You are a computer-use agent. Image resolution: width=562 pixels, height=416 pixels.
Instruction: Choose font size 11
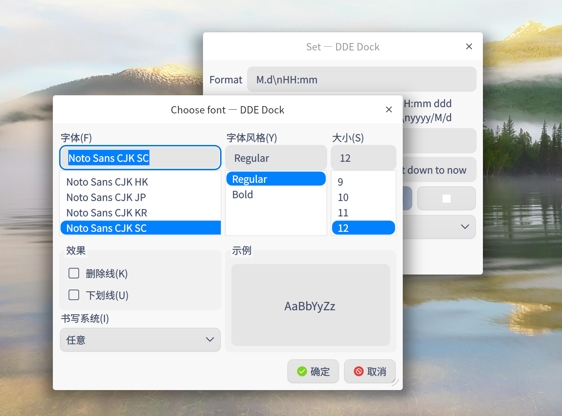pos(343,213)
